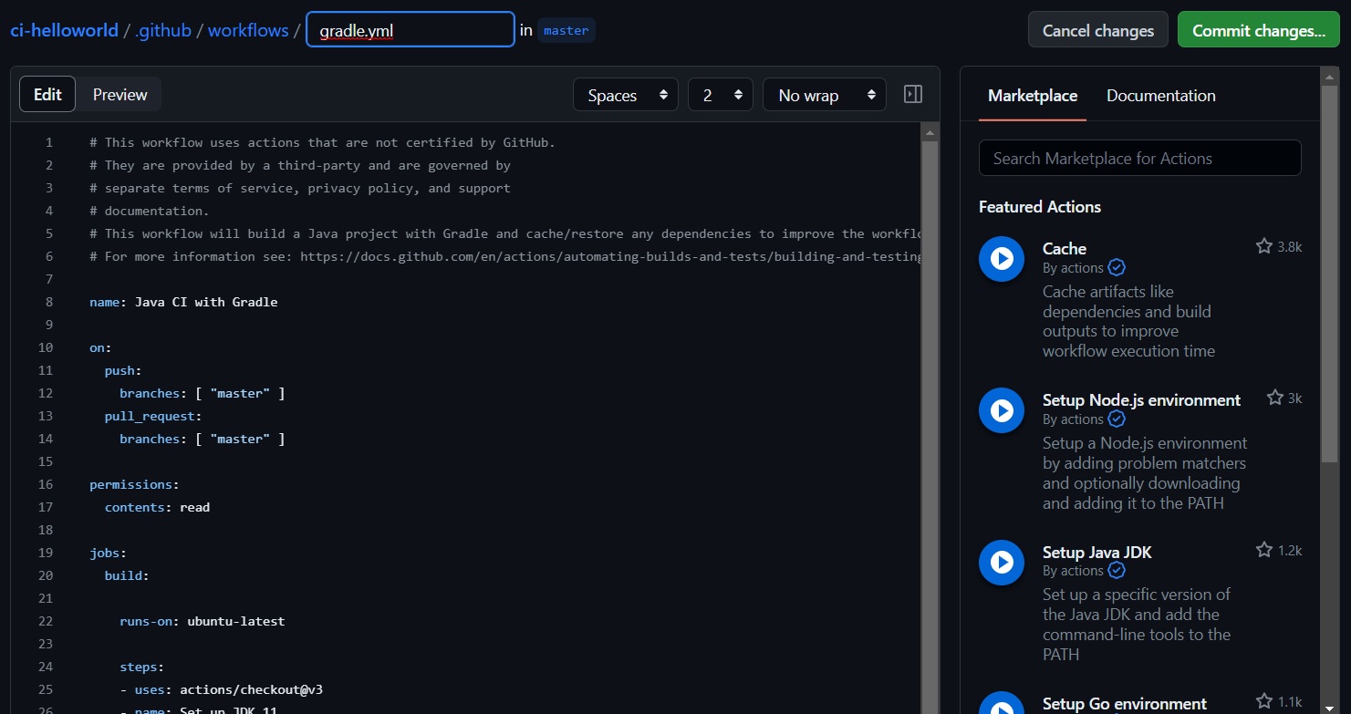Open the ci-helloworld breadcrumb link
The image size is (1351, 714).
point(65,30)
